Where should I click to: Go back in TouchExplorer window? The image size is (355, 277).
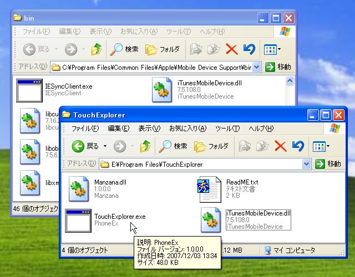(x=85, y=146)
